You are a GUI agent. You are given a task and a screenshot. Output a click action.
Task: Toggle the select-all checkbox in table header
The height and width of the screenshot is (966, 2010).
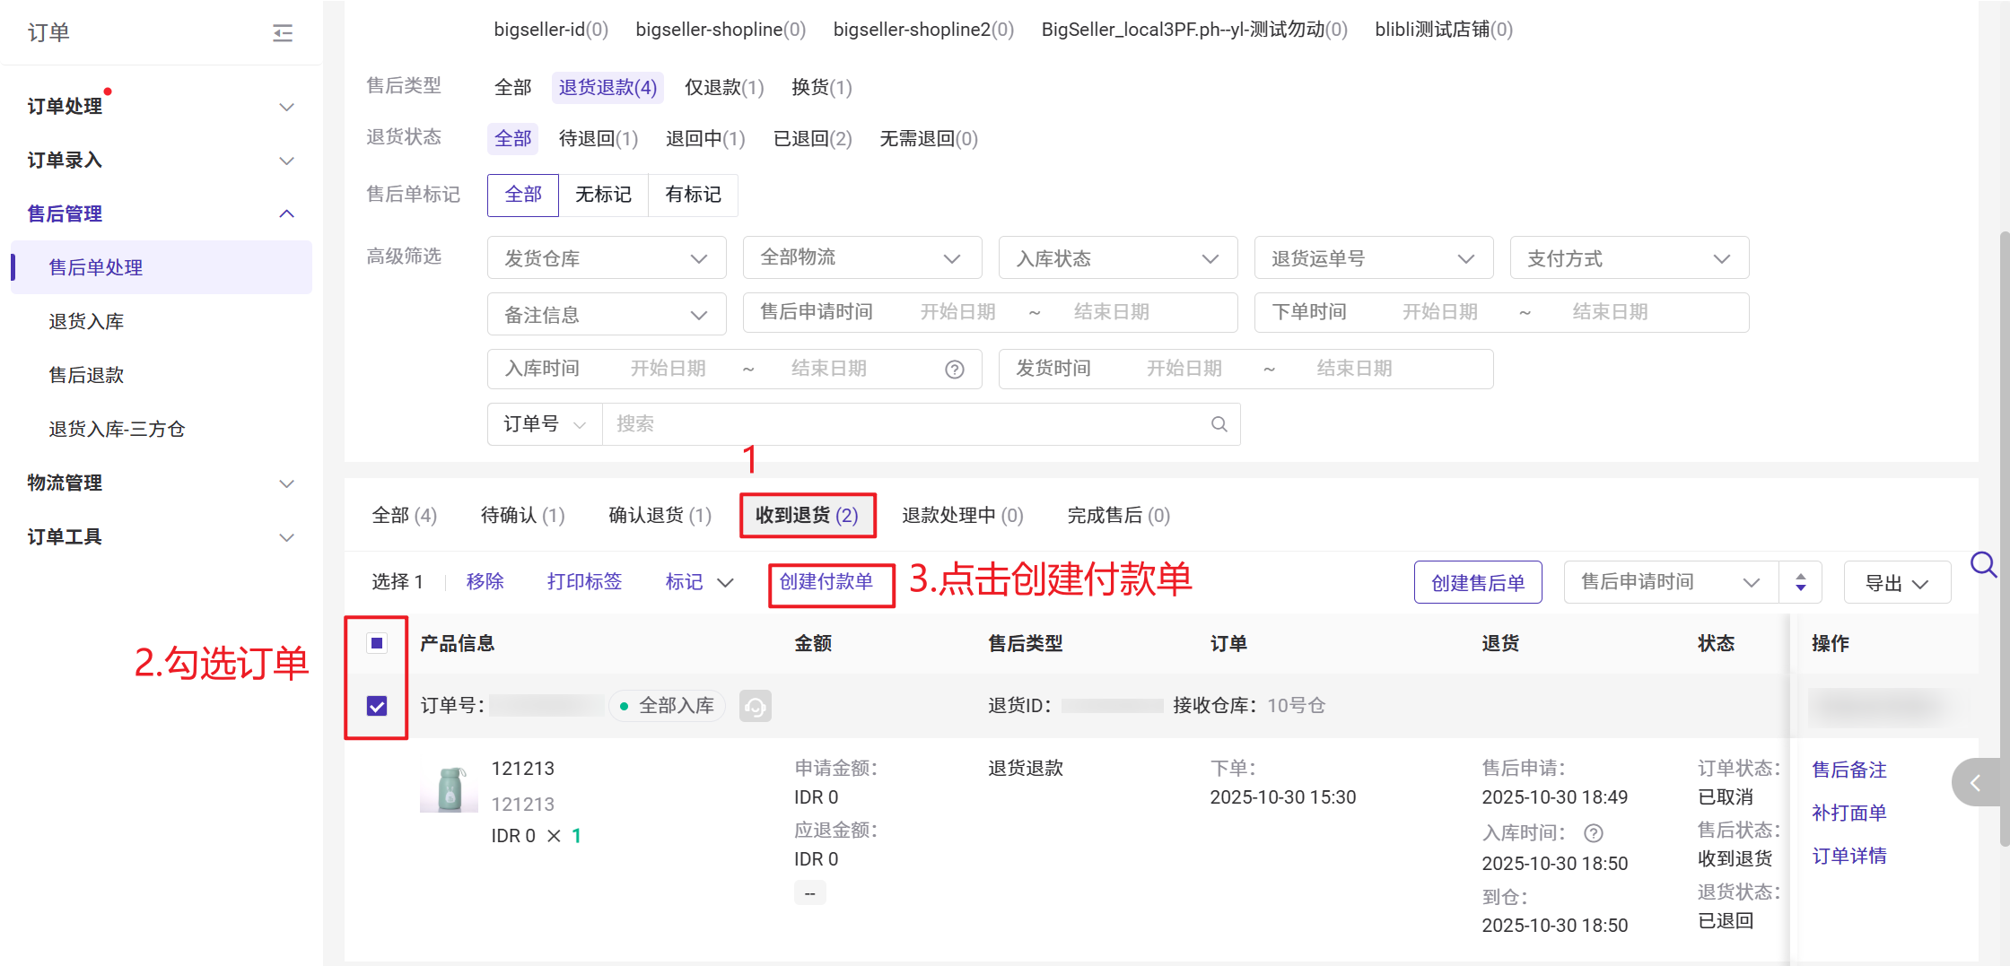pos(377,643)
